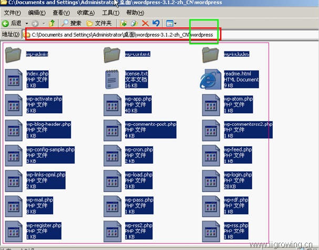Select the wp-admin folder icon
This screenshot has height=250, width=319.
point(13,55)
